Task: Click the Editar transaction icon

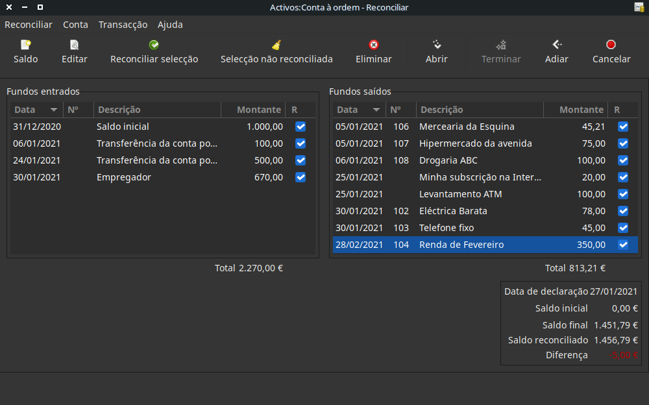Action: [x=74, y=45]
